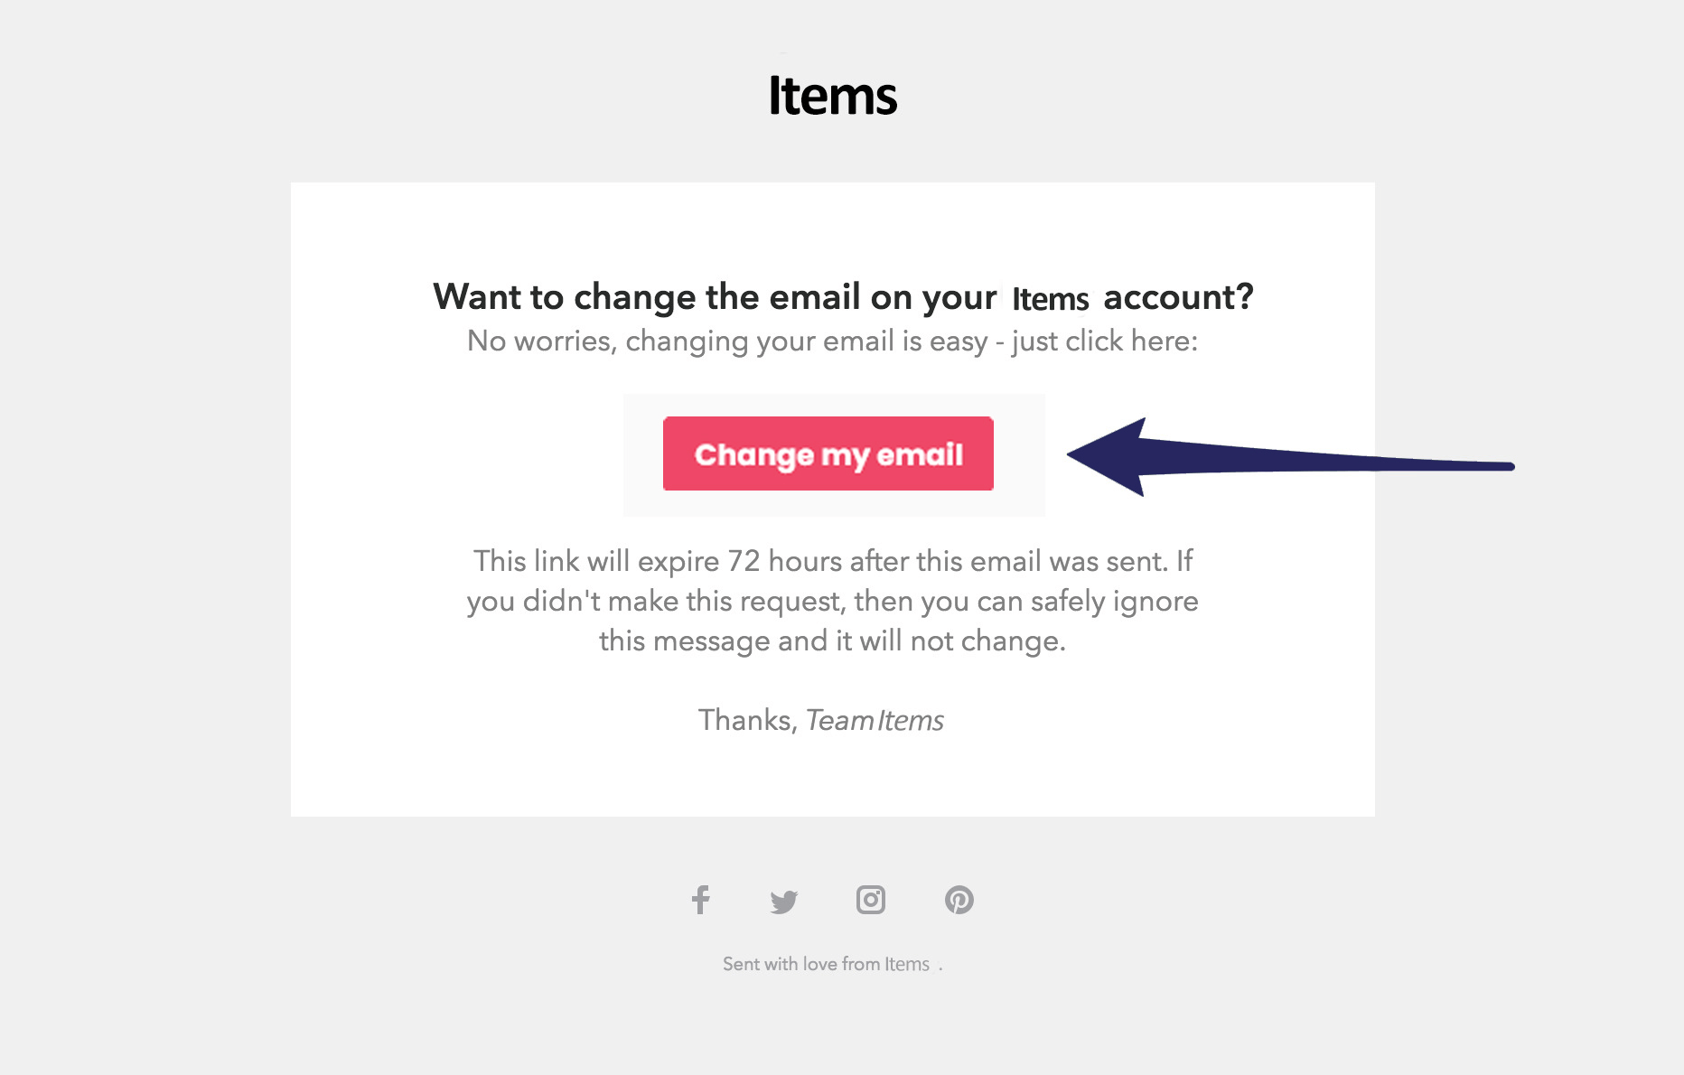Screen dimensions: 1684x1075
Task: Click the "Sent with love from Items" footer
Action: click(826, 964)
